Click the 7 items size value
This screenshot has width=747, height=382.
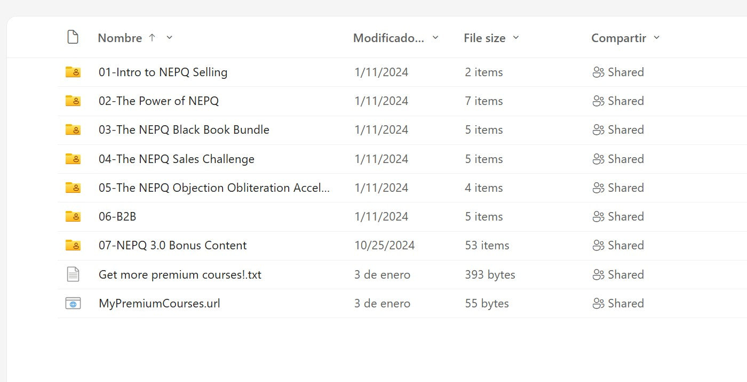point(484,101)
